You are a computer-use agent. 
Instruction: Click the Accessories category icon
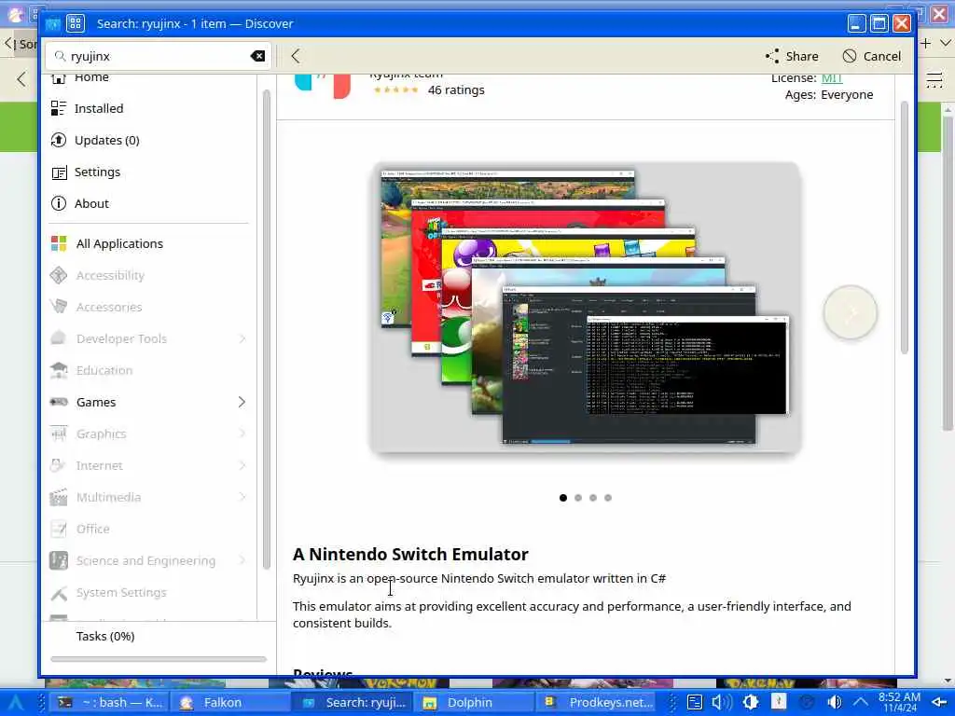tap(59, 307)
